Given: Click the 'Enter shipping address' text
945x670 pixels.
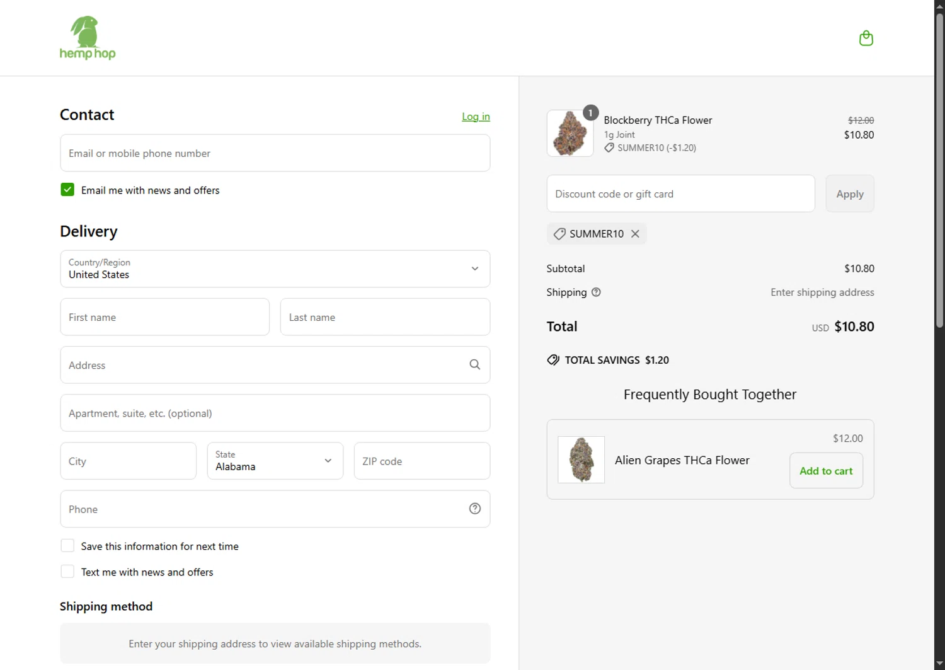Looking at the screenshot, I should [x=822, y=292].
